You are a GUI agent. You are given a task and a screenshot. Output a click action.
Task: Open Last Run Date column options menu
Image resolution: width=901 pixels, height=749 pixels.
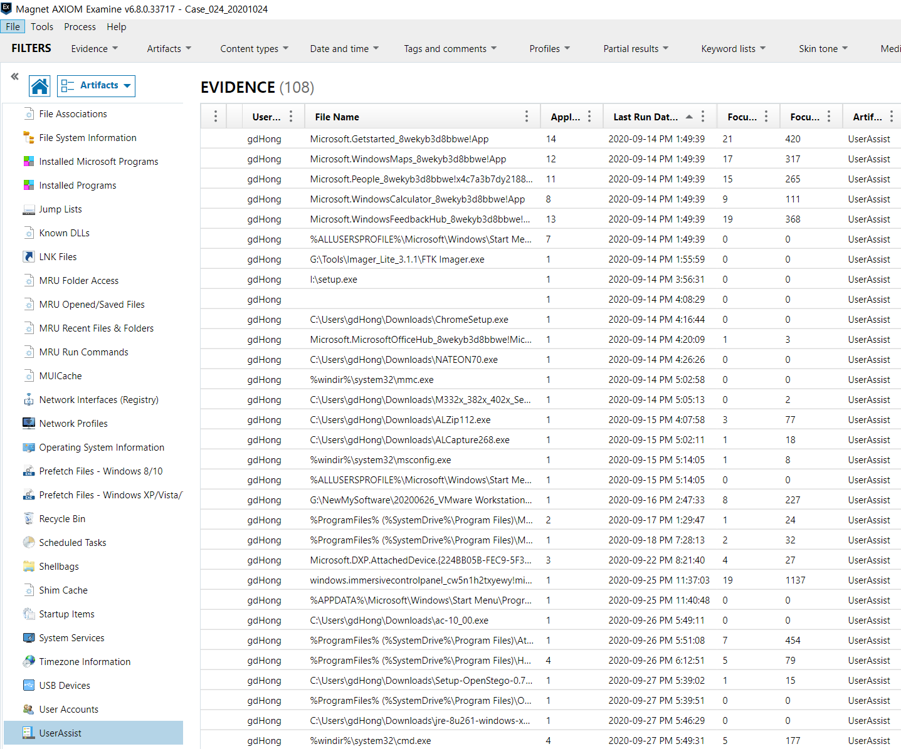(703, 117)
